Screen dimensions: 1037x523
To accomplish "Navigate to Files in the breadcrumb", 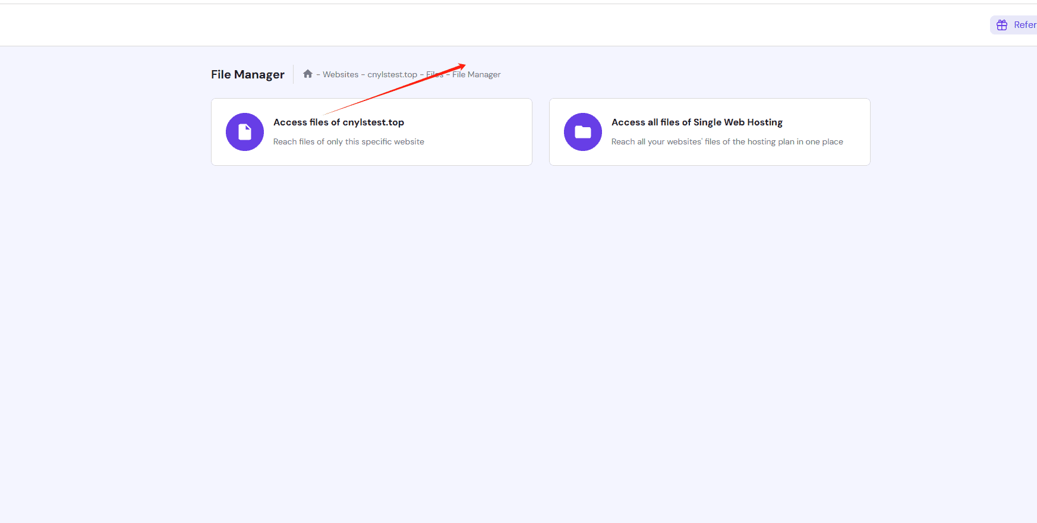I will [x=434, y=75].
